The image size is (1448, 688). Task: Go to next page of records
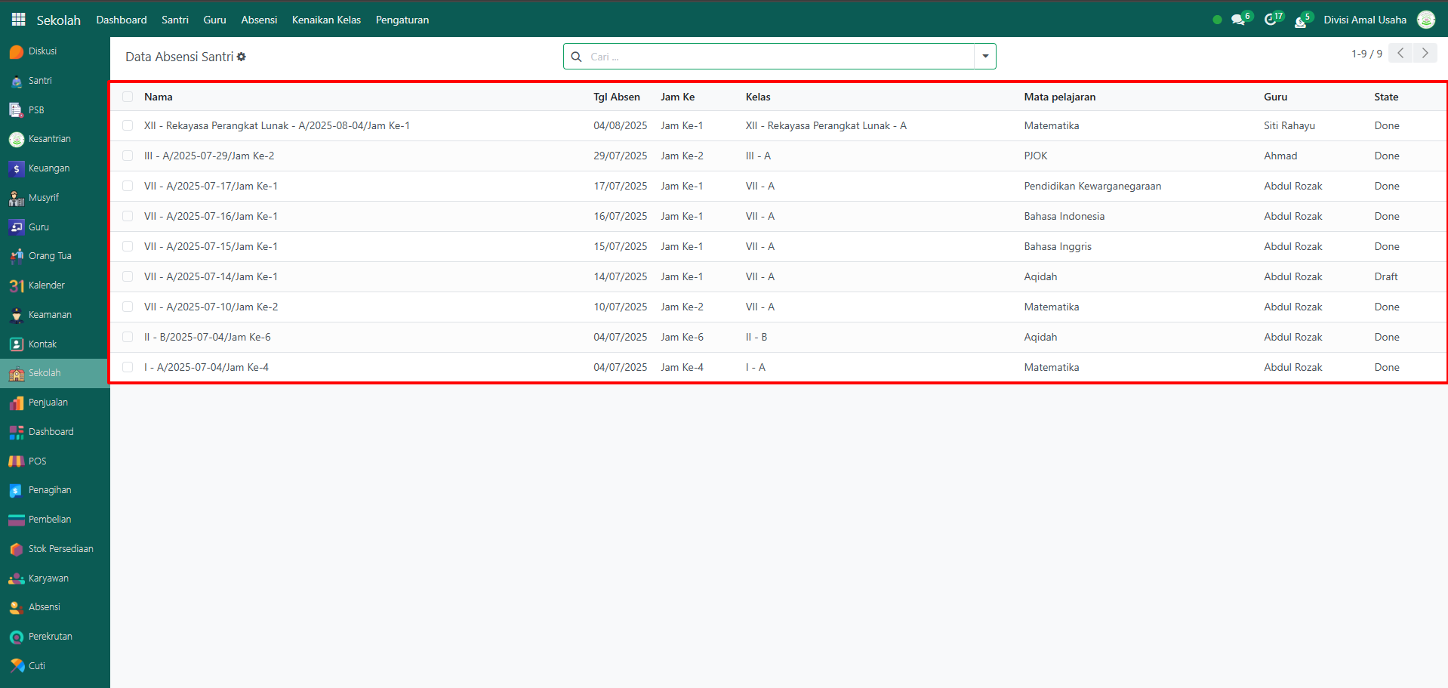click(x=1425, y=53)
